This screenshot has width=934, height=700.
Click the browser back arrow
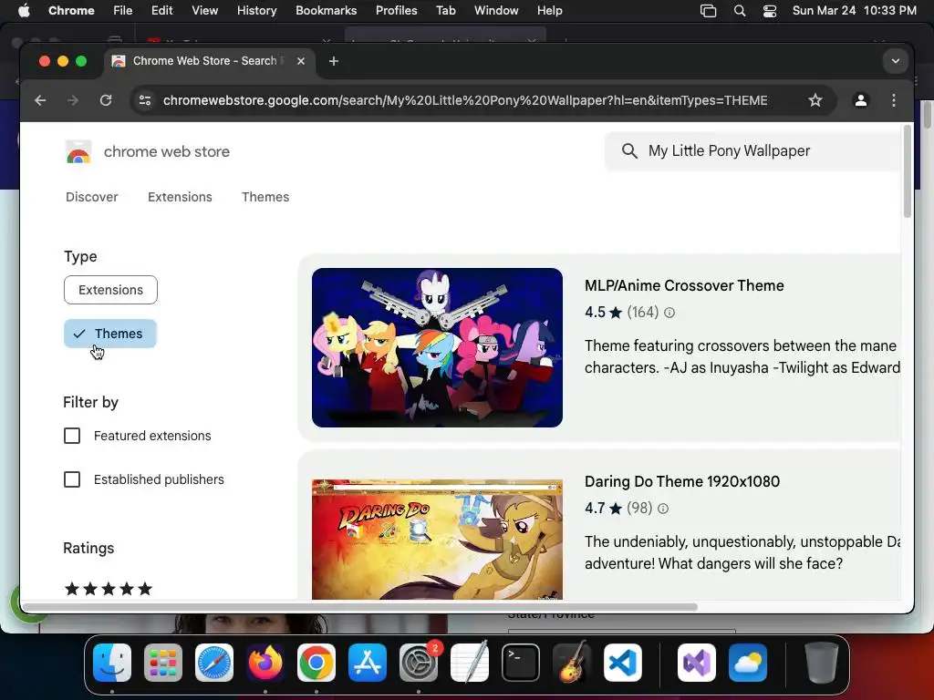pyautogui.click(x=40, y=100)
